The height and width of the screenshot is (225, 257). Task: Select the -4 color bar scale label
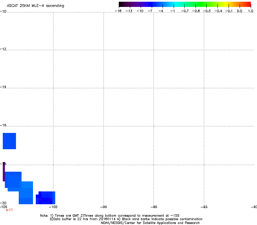click(x=161, y=11)
